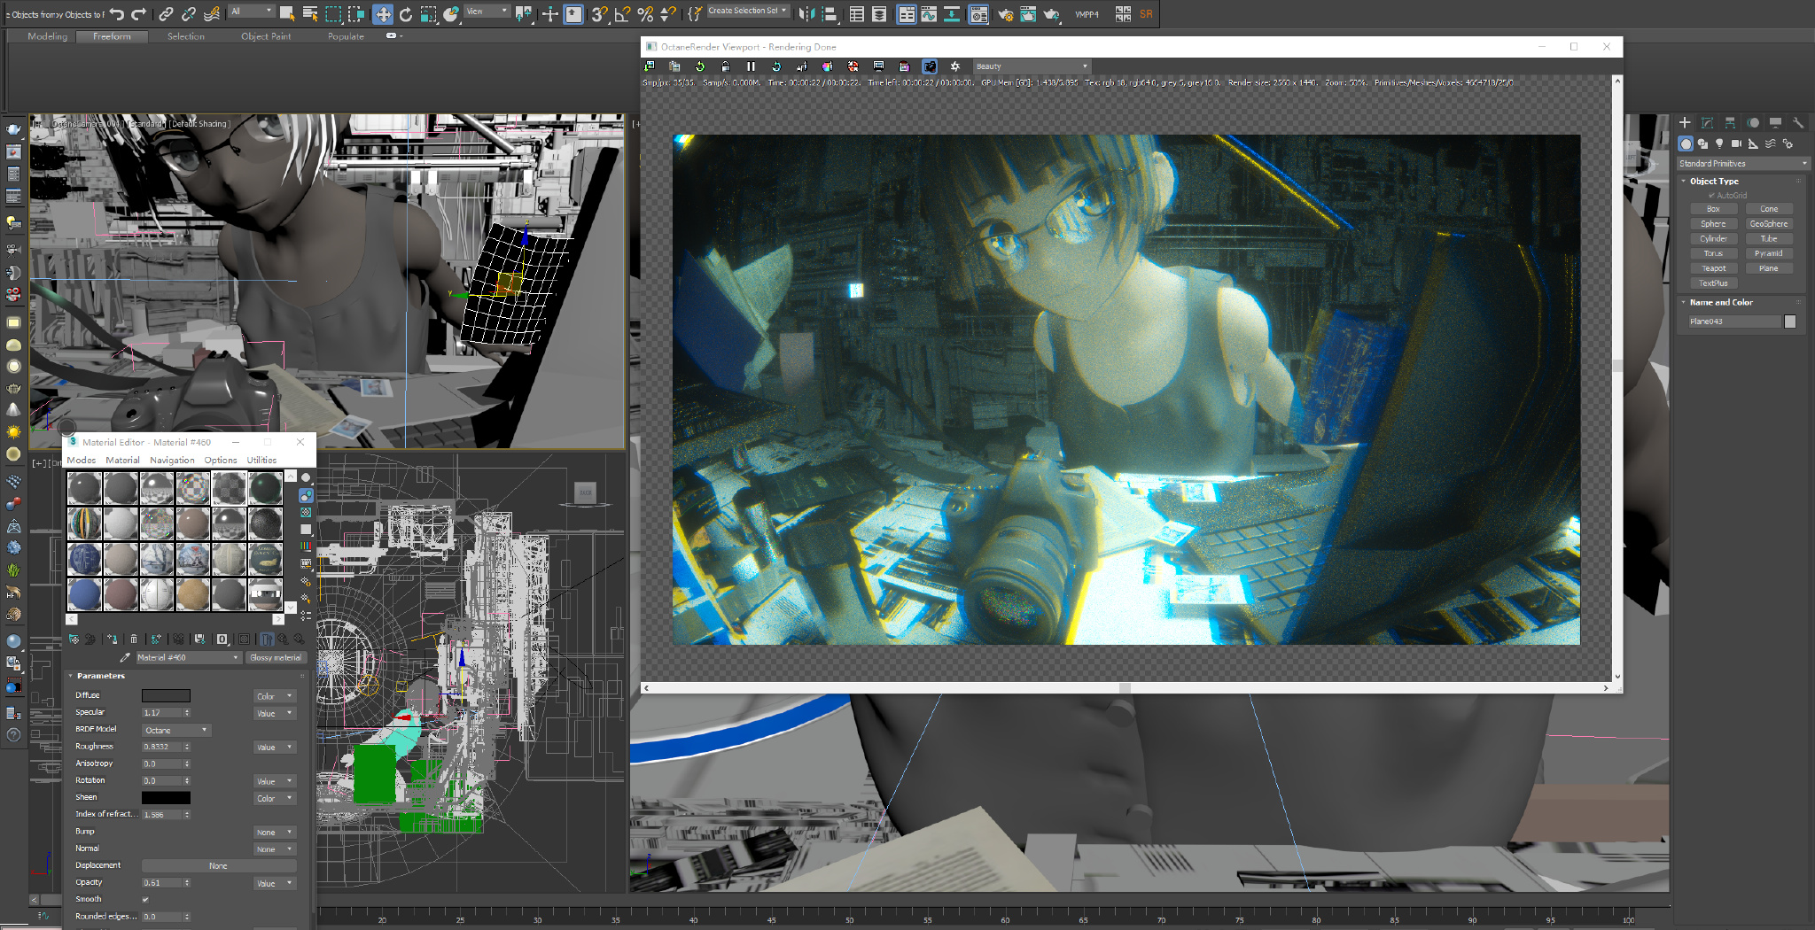Click the Redo arrow in main toolbar
1815x930 pixels.
click(x=139, y=14)
